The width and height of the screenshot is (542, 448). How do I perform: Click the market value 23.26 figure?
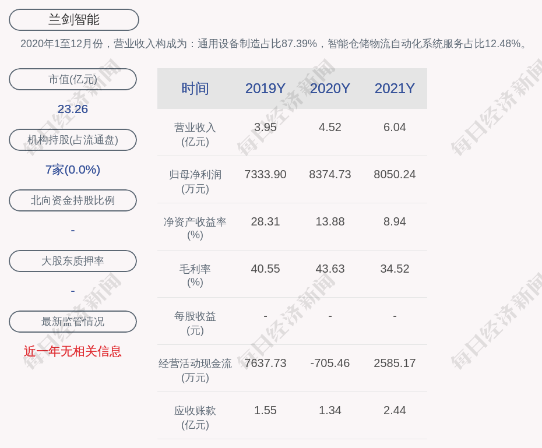pos(73,109)
